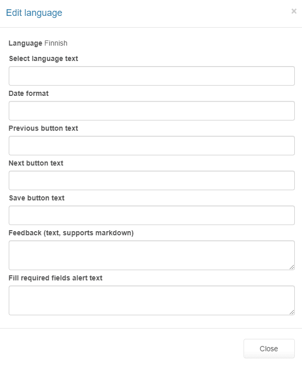Image resolution: width=302 pixels, height=365 pixels.
Task: Click the Feedback textarea resize grip
Action: click(292, 267)
